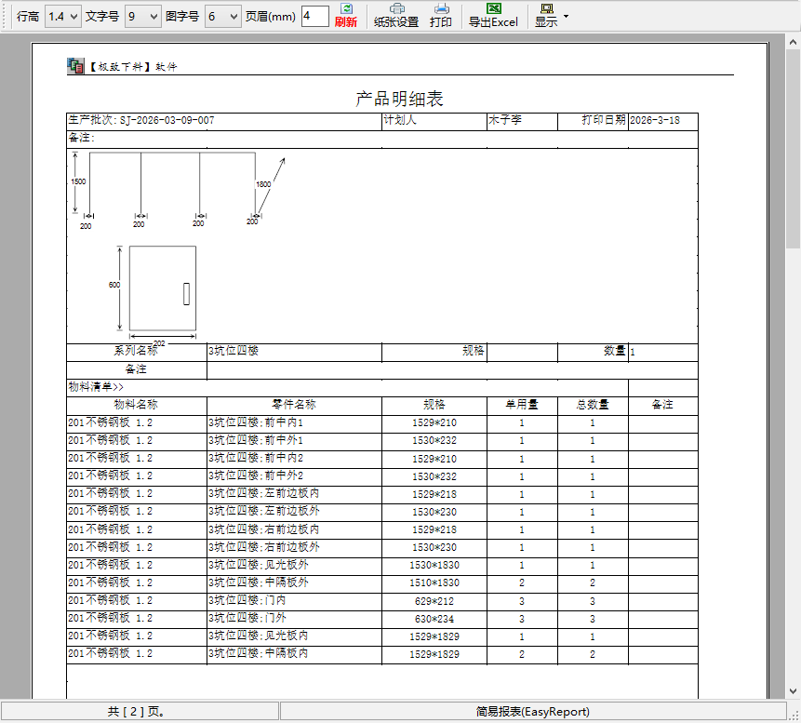Screen dimensions: 801x723
Task: Expand the 显示 dropdown arrow
Action: point(566,17)
